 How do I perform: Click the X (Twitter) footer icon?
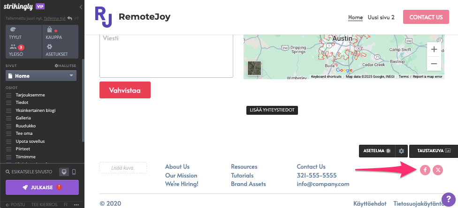438,170
